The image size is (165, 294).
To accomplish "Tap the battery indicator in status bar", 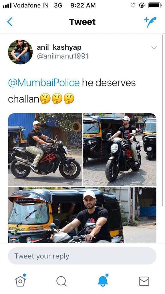I will tap(155, 5).
